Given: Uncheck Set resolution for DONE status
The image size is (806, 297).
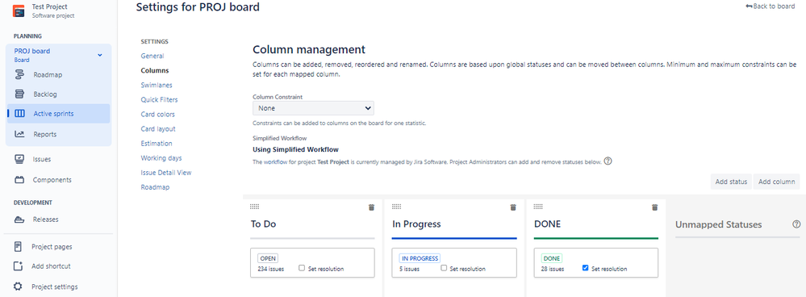Looking at the screenshot, I should tap(586, 268).
